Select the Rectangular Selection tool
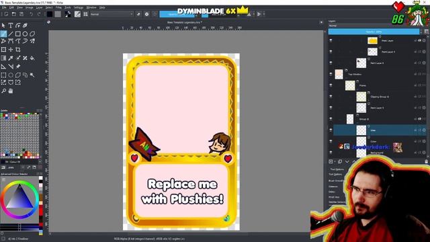 tap(3, 75)
